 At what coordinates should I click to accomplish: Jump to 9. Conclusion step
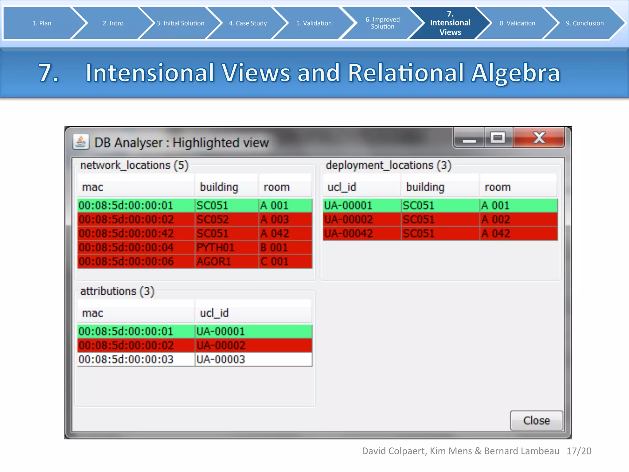click(x=584, y=23)
